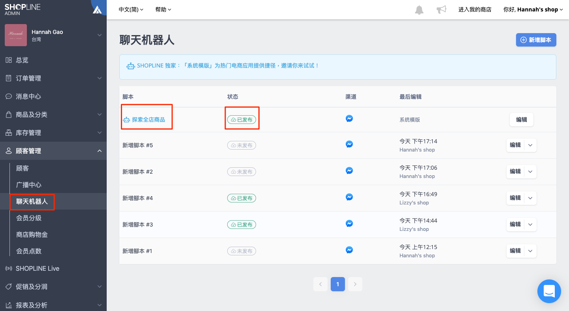Viewport: 569px width, 311px height.
Task: Open arrow dropdown beside 编辑 for 新增脚本 #4
Action: (x=530, y=198)
